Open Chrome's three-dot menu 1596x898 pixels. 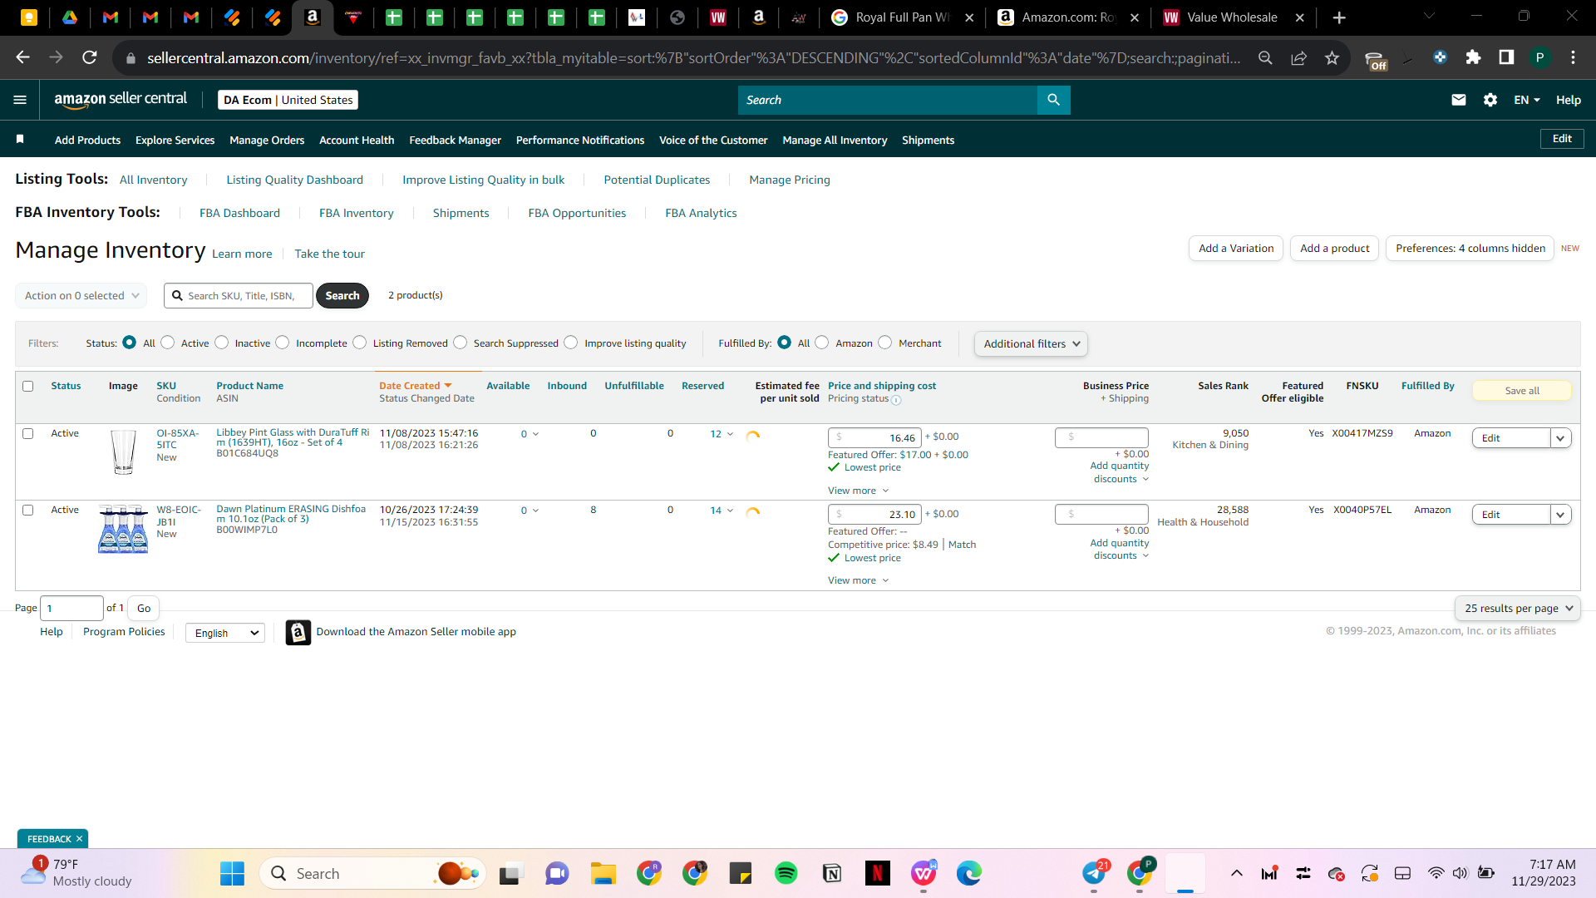(x=1573, y=57)
